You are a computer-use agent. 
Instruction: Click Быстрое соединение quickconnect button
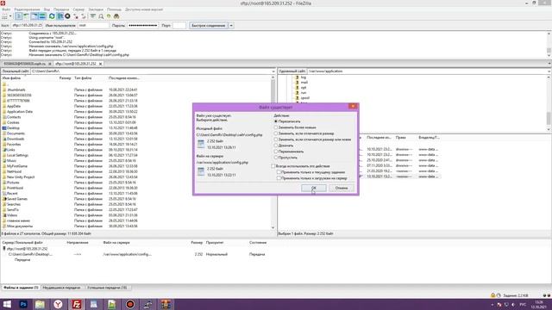pyautogui.click(x=209, y=25)
